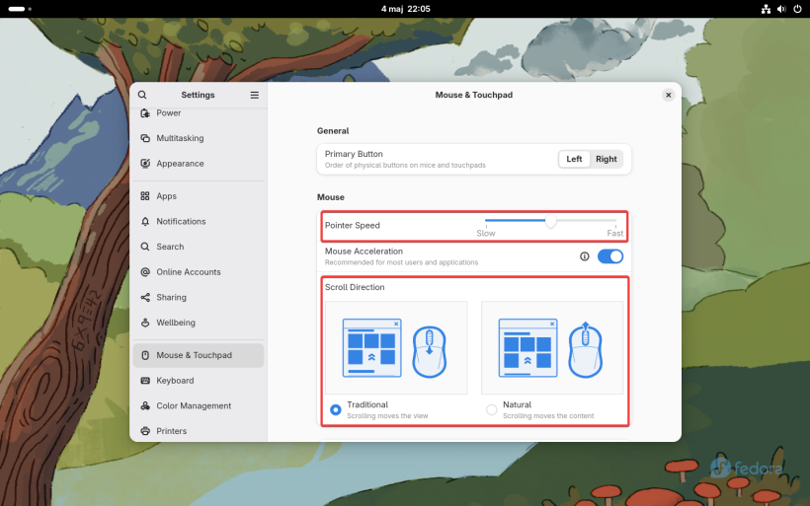Click the Power icon in sidebar
The image size is (810, 506).
tap(145, 113)
